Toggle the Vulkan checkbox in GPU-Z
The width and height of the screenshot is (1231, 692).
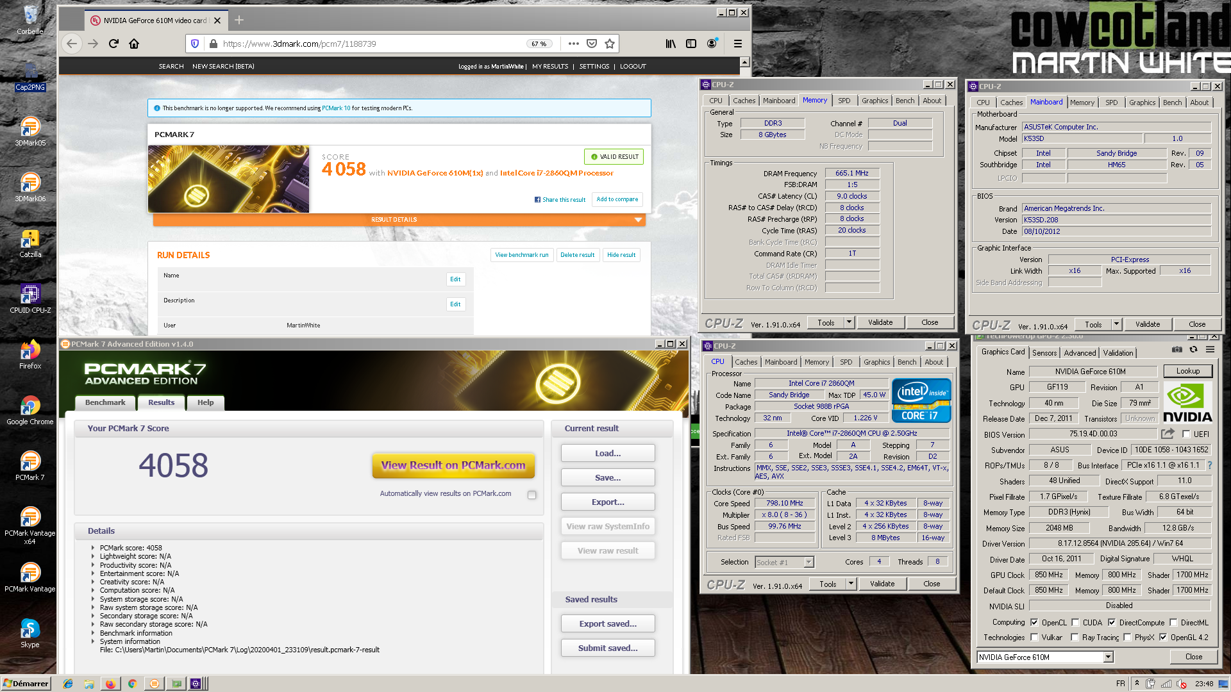1034,637
